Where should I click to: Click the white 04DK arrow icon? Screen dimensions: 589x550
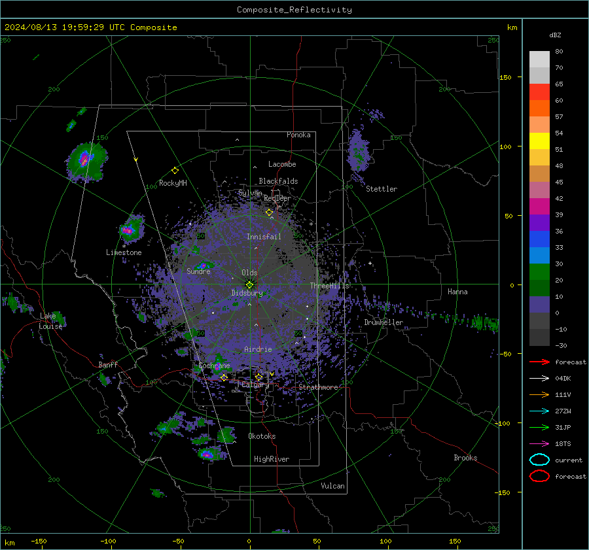(x=539, y=379)
